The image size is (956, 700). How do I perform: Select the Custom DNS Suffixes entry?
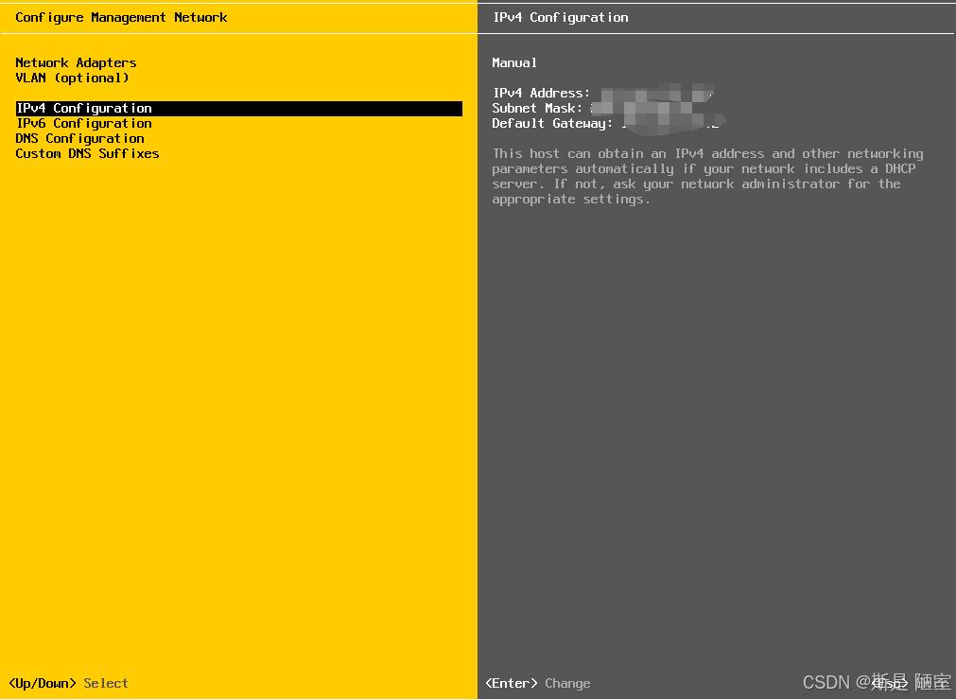point(87,154)
